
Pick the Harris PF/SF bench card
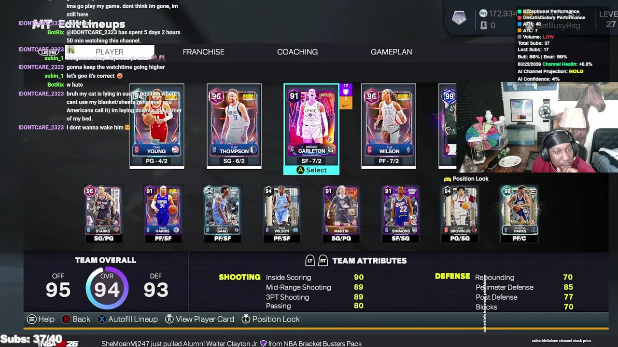163,214
